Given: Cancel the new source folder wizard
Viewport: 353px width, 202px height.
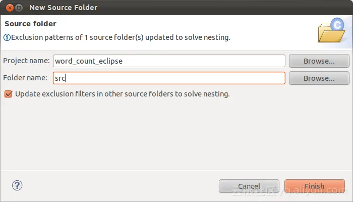Looking at the screenshot, I should [249, 186].
